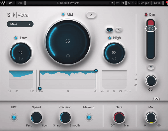Click the link arrows stepper under Dyn meter

click(x=151, y=67)
